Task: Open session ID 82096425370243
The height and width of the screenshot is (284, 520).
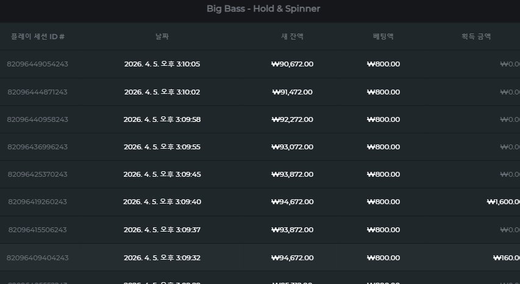Action: point(37,174)
